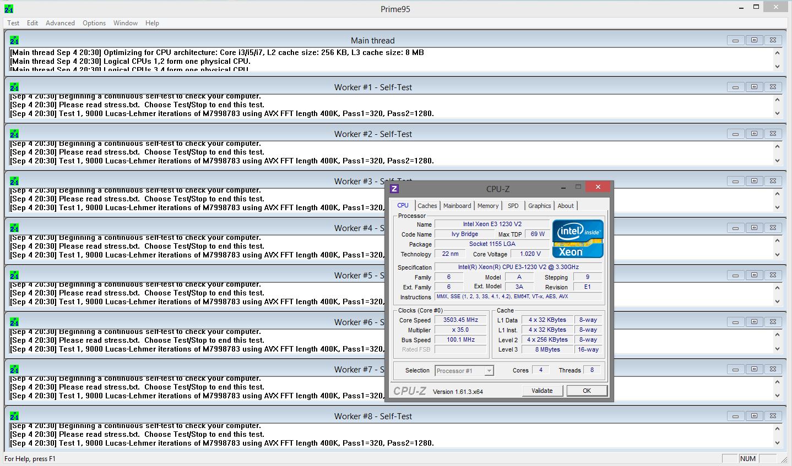Switch to the Mainboard tab
The width and height of the screenshot is (792, 466).
coord(457,206)
